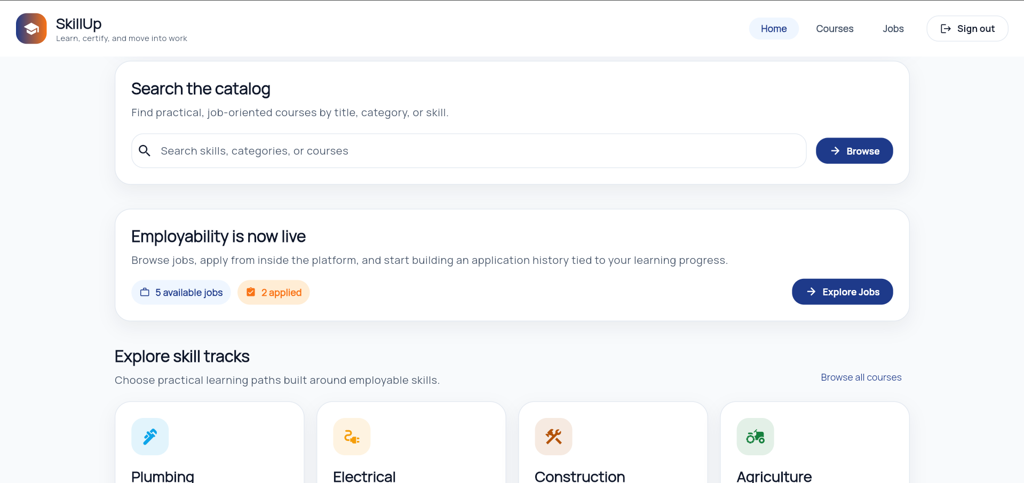The image size is (1024, 483).
Task: Click the briefcase icon beside available jobs
Action: (145, 292)
